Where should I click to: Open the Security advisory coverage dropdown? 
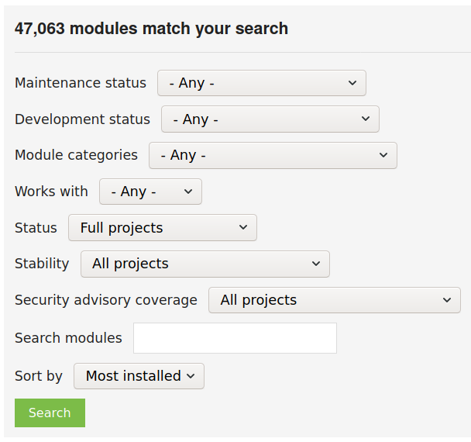pos(334,300)
